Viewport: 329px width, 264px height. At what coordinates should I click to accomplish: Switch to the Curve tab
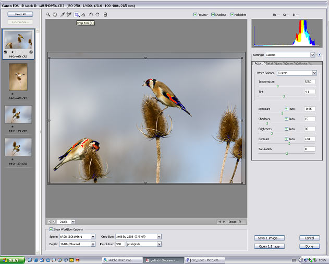pos(289,63)
